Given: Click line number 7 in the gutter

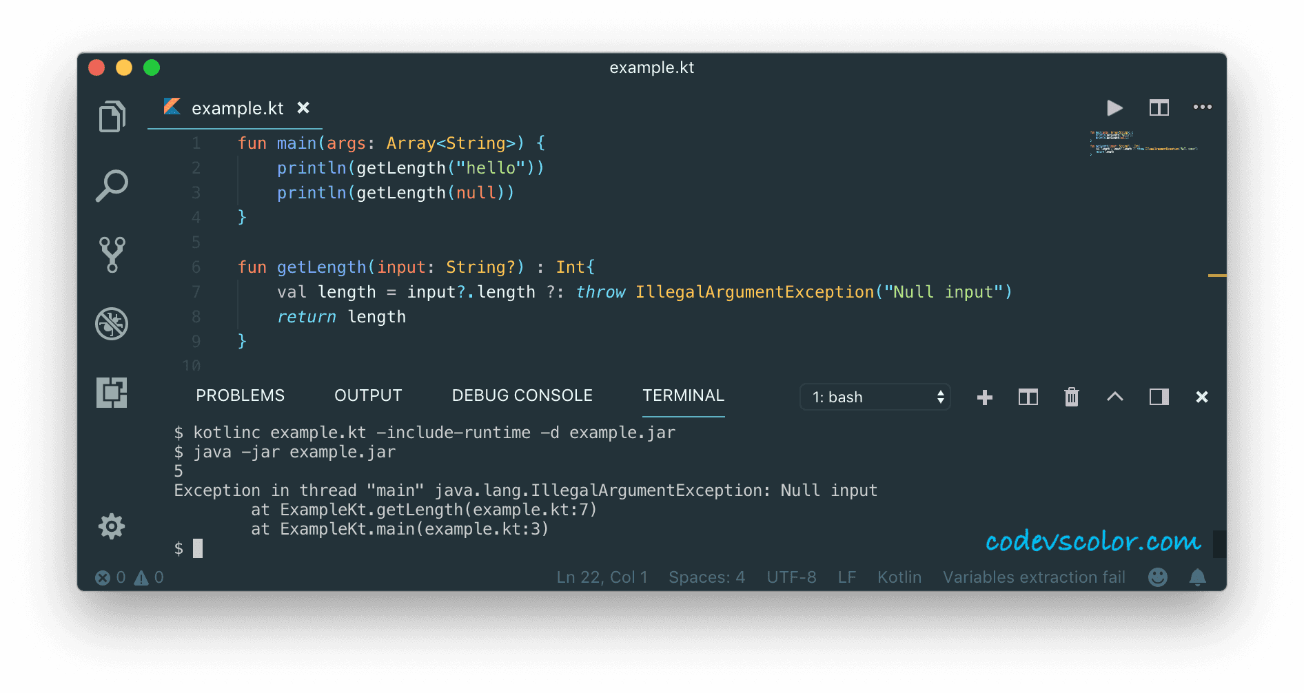Looking at the screenshot, I should 196,292.
